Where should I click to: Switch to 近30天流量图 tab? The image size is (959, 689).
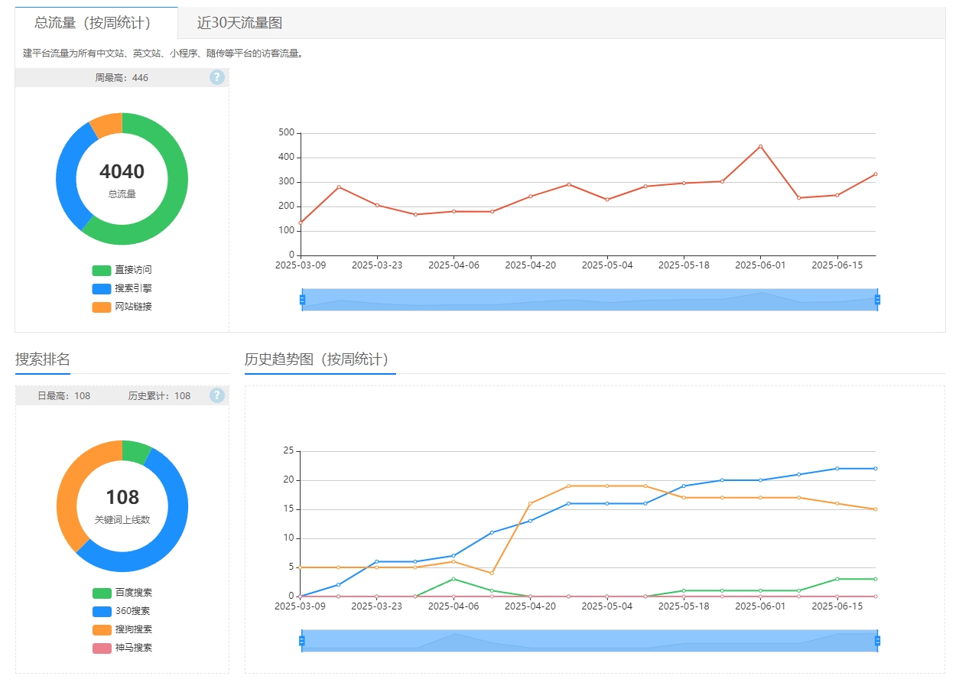point(239,23)
